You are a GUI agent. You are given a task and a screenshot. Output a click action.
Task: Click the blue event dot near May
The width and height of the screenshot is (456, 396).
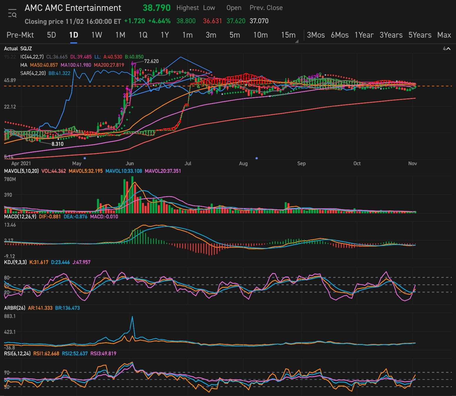click(85, 158)
